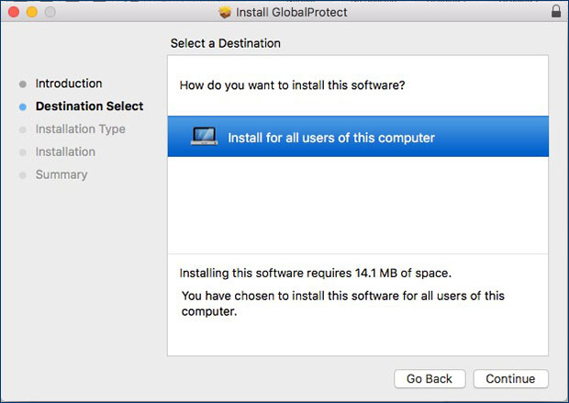Click the Installation step label in the sidebar
This screenshot has height=403, width=569.
[65, 152]
